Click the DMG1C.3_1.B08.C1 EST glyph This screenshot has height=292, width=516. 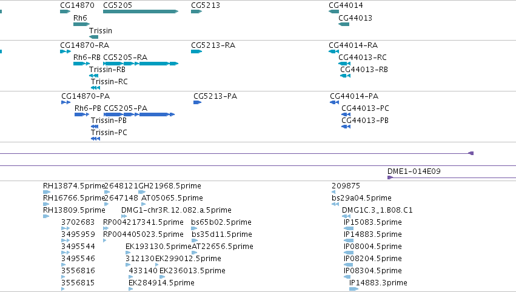point(346,216)
